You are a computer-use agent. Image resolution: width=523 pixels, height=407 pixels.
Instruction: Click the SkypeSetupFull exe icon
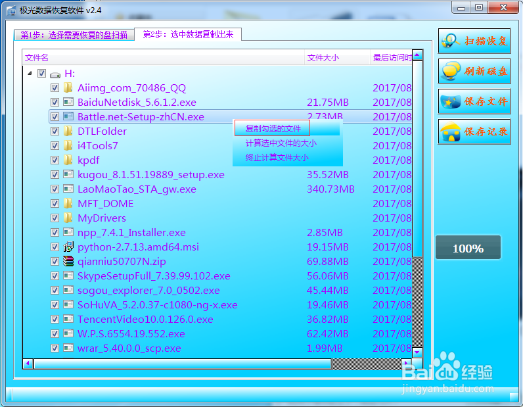[68, 275]
